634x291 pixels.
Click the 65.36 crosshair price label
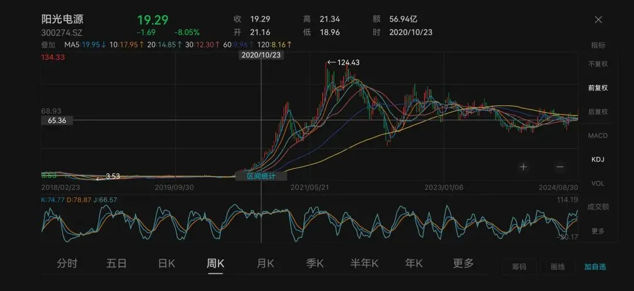pos(56,120)
